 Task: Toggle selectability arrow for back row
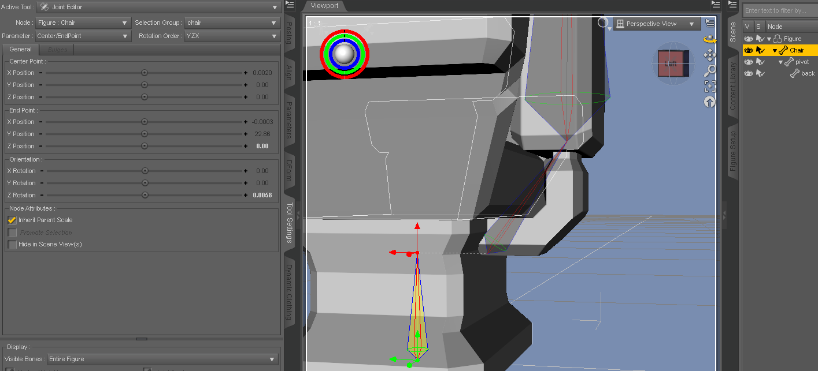click(760, 73)
